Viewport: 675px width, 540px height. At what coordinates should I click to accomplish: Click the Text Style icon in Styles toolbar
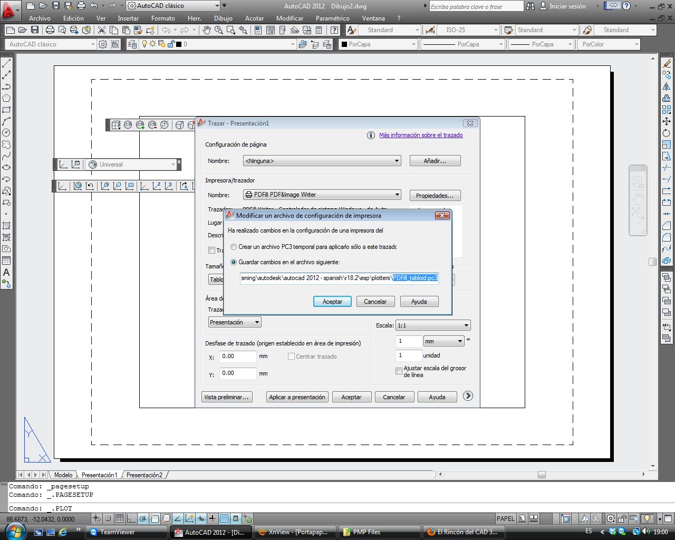[x=352, y=30]
